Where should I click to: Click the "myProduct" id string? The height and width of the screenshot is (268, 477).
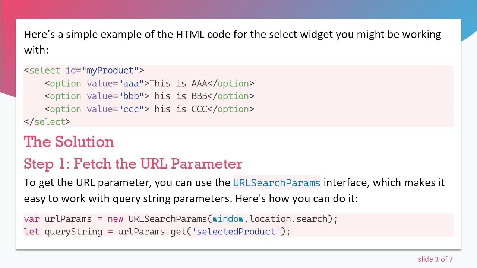coord(110,70)
